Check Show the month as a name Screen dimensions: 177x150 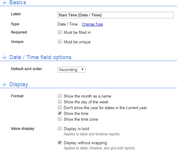point(60,96)
